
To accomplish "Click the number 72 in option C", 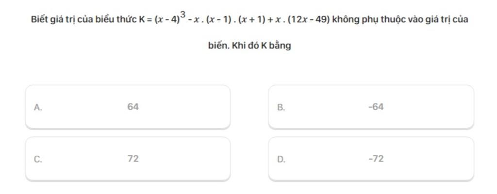I will coord(133,159).
